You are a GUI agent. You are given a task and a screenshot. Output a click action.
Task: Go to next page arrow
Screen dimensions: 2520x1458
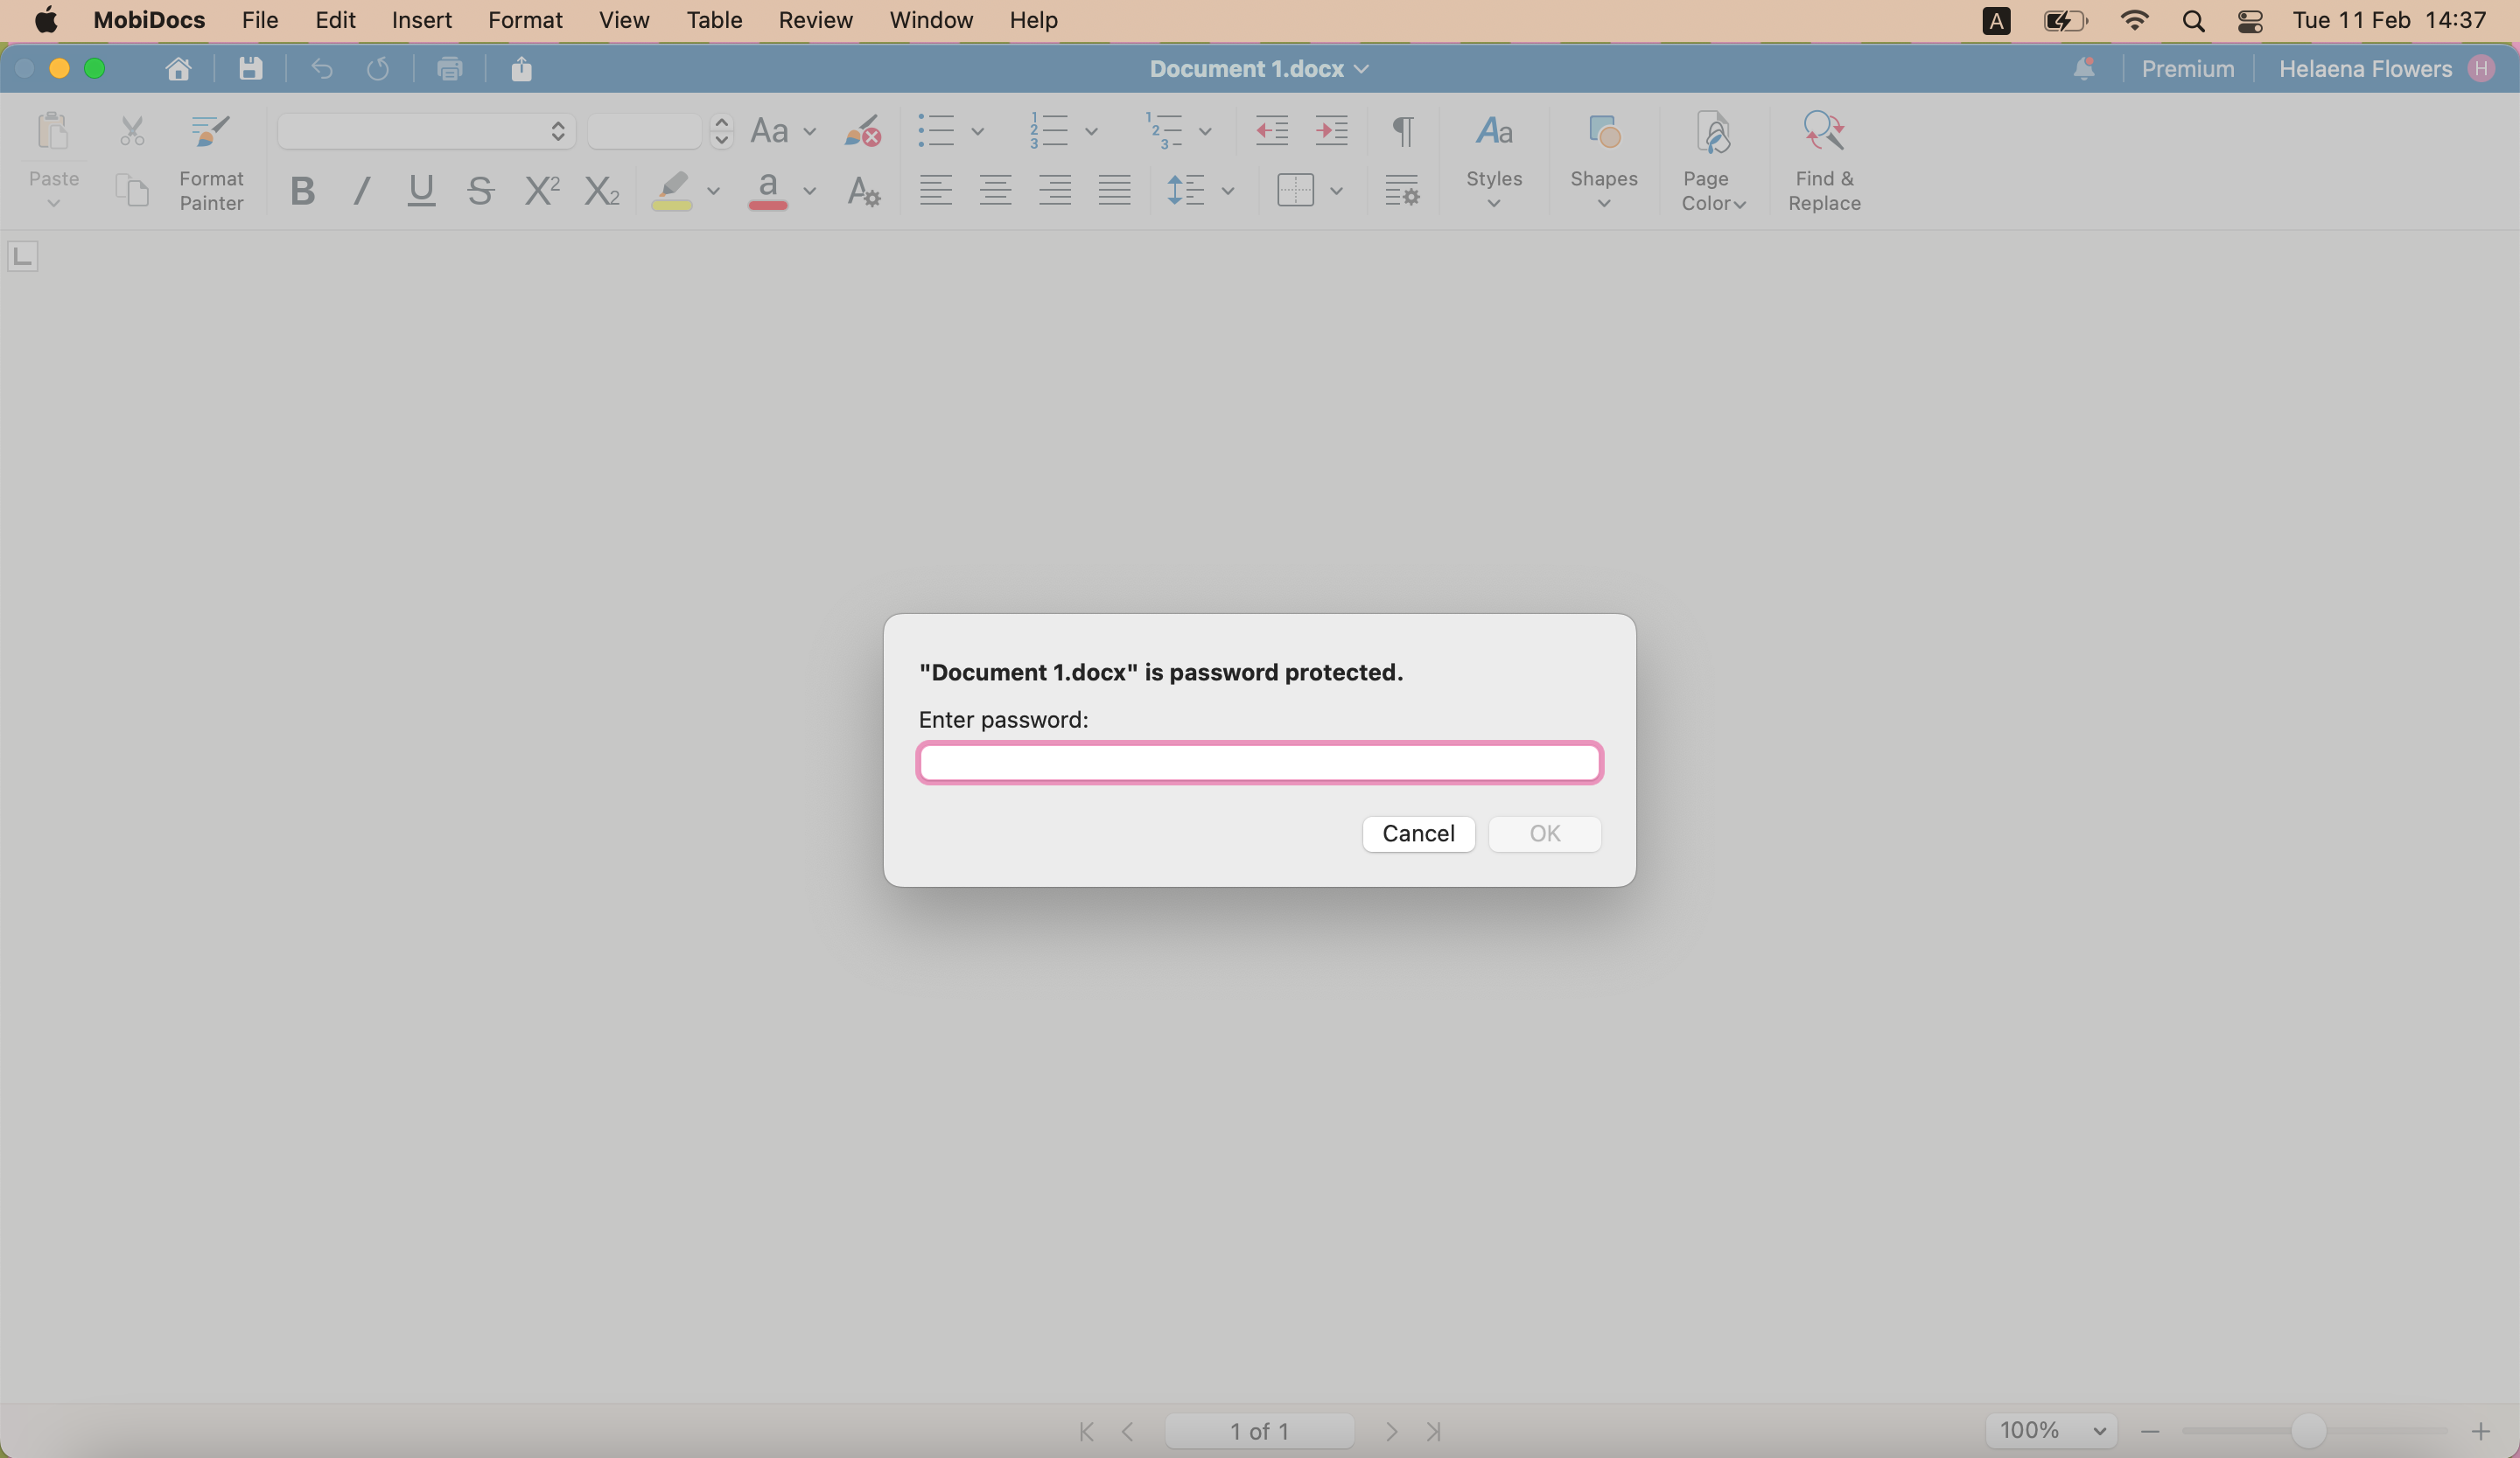click(1391, 1431)
